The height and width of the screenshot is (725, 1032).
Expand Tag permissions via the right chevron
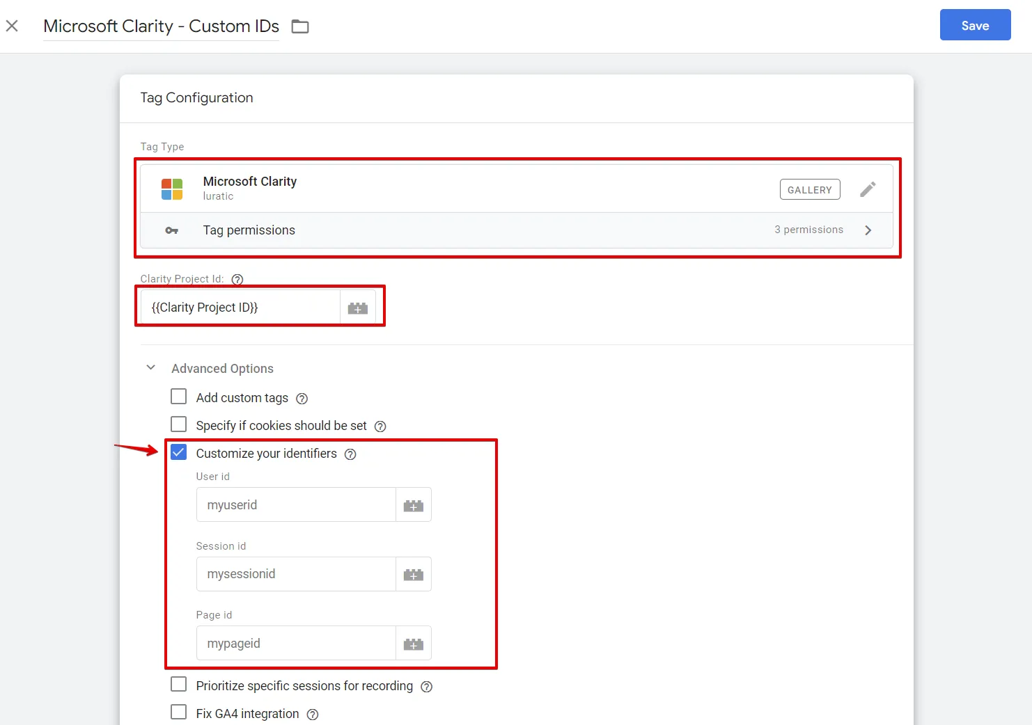click(868, 230)
